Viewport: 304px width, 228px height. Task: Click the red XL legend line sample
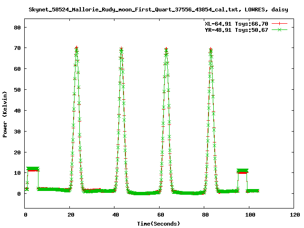(279, 24)
